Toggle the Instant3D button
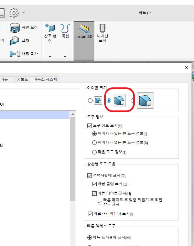Viewport: 194px width, 246px height. click(84, 41)
